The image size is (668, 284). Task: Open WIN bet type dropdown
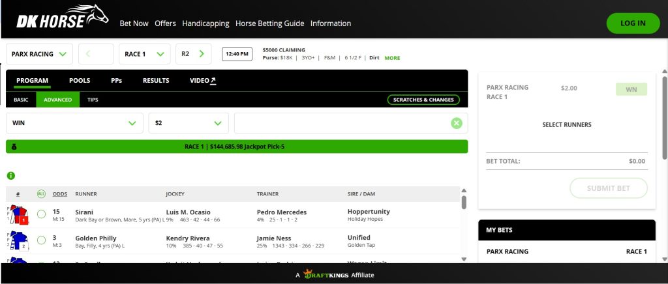click(x=74, y=123)
